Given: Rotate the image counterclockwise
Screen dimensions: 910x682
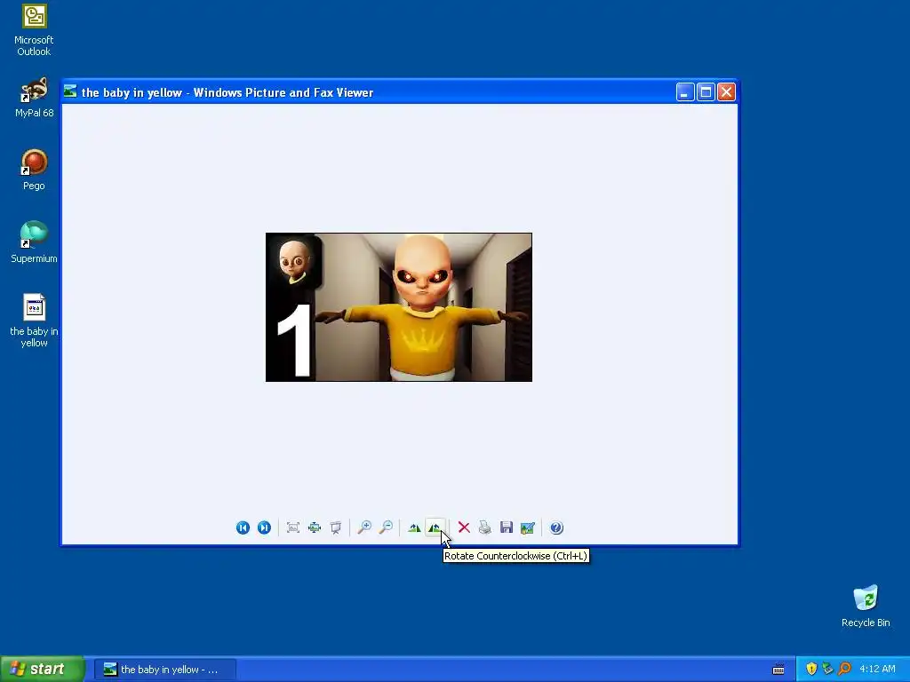Looking at the screenshot, I should (435, 527).
